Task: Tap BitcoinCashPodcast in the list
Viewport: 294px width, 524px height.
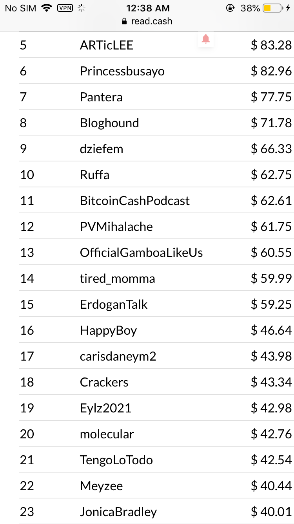Action: coord(135,201)
